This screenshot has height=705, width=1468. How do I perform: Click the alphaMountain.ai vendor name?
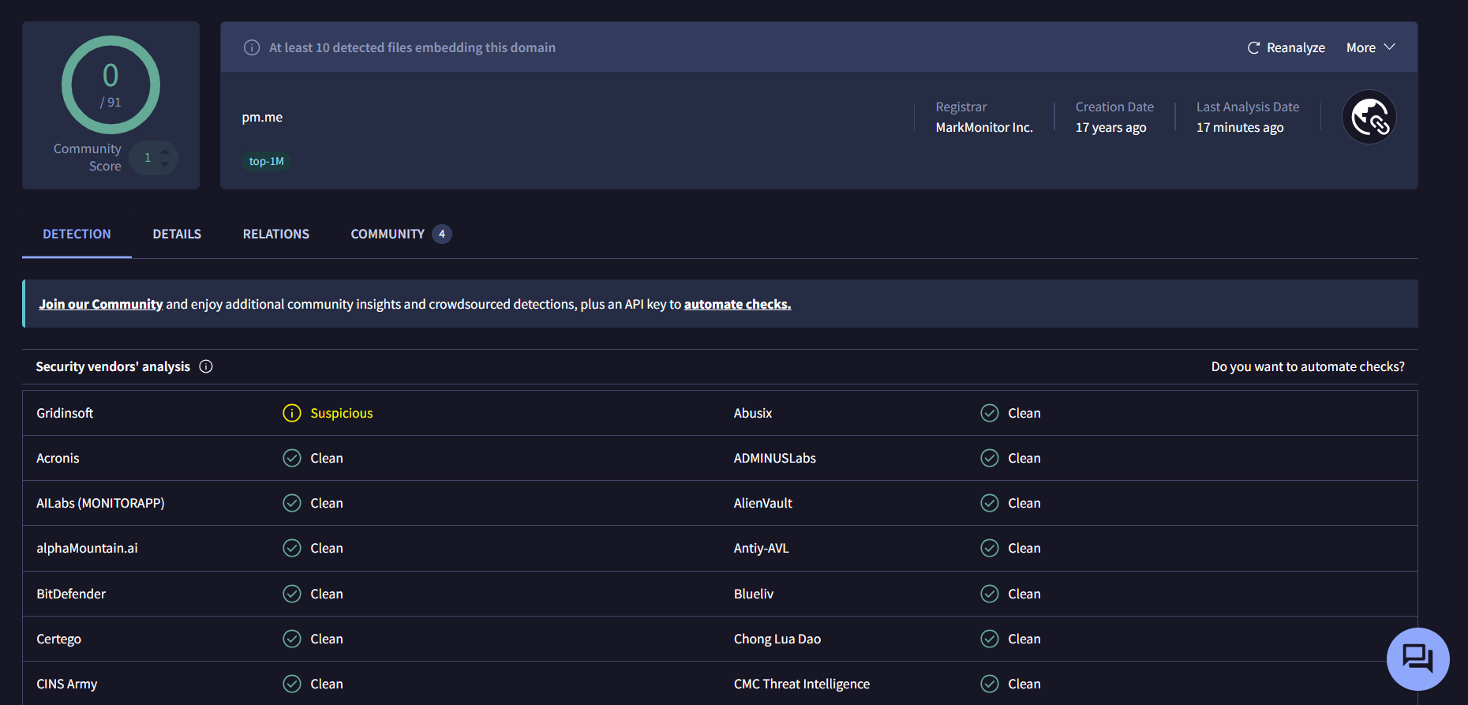click(x=87, y=548)
